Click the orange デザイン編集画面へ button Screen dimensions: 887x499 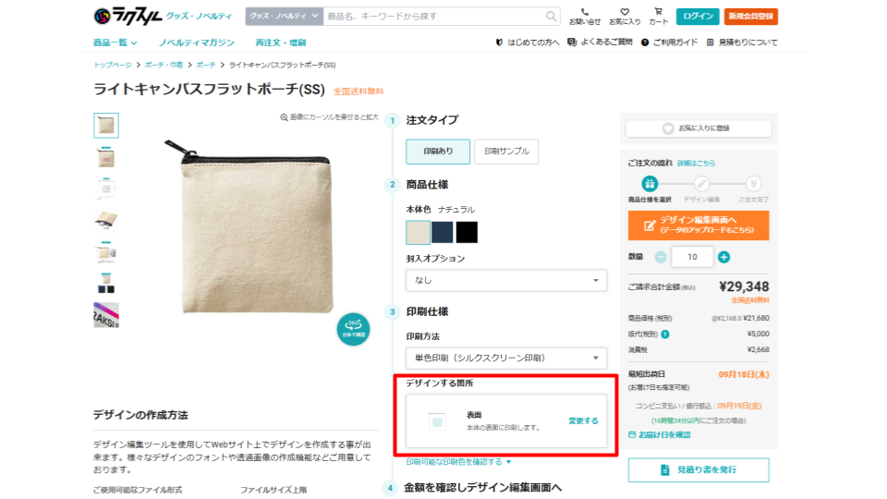coord(698,225)
